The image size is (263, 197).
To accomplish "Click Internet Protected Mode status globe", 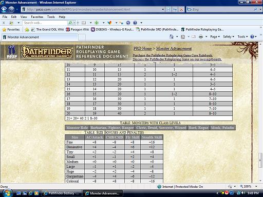I will [x=159, y=187].
